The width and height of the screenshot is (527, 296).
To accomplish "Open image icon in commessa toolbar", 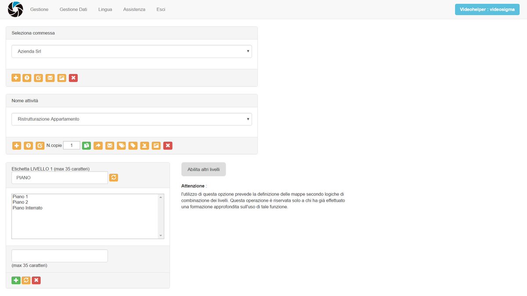I will (62, 78).
